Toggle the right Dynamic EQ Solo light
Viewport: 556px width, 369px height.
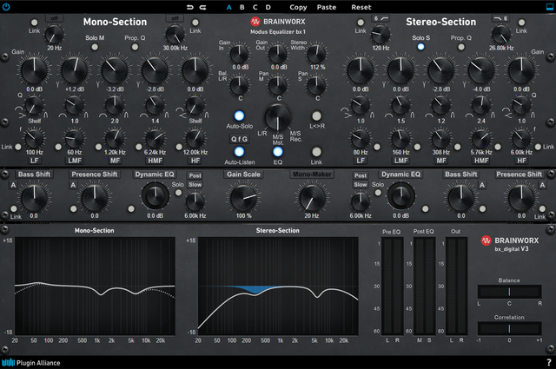pos(378,193)
